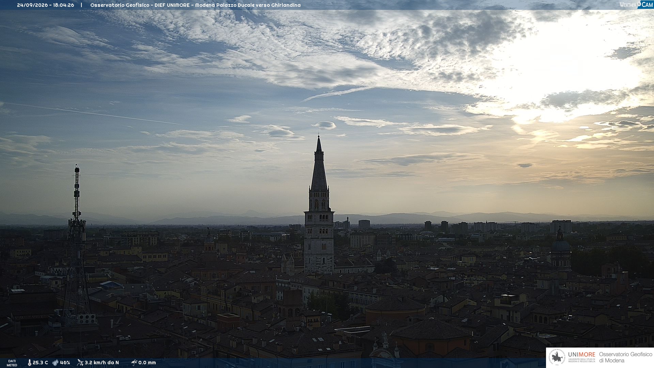Click the Modena Palazzo Ducale verso Ghirlandina caption
Image resolution: width=654 pixels, height=368 pixels.
click(x=248, y=5)
